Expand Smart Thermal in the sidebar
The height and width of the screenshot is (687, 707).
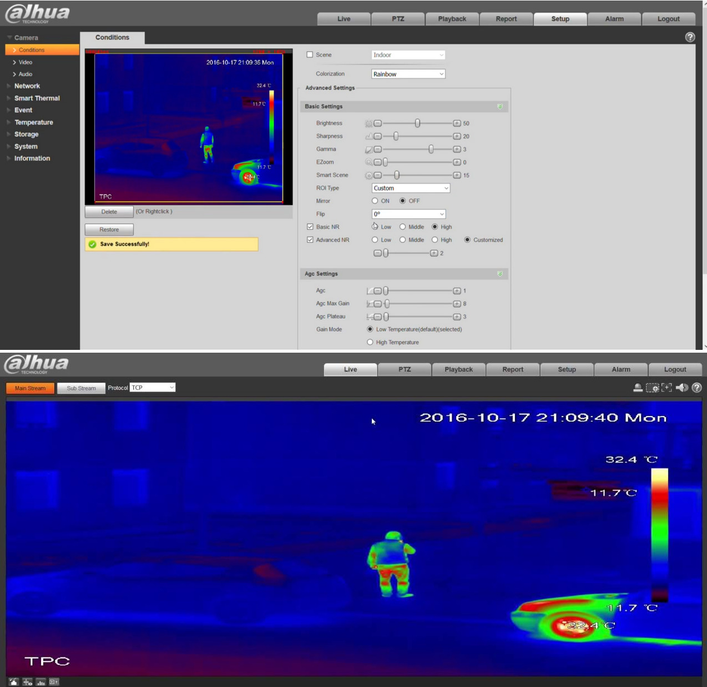click(x=37, y=98)
